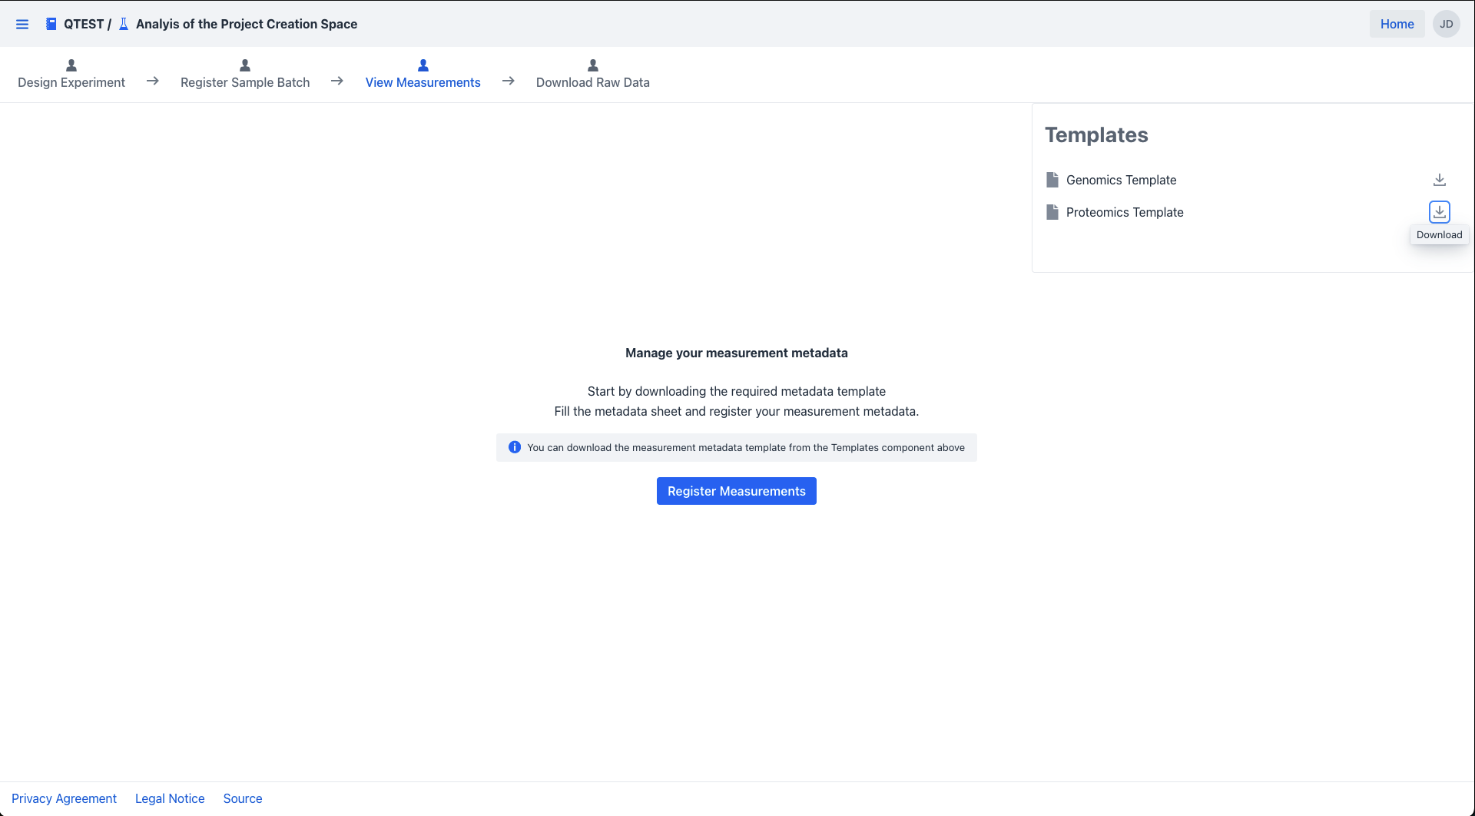Click the info icon in the hint banner
This screenshot has width=1475, height=816.
click(x=515, y=447)
